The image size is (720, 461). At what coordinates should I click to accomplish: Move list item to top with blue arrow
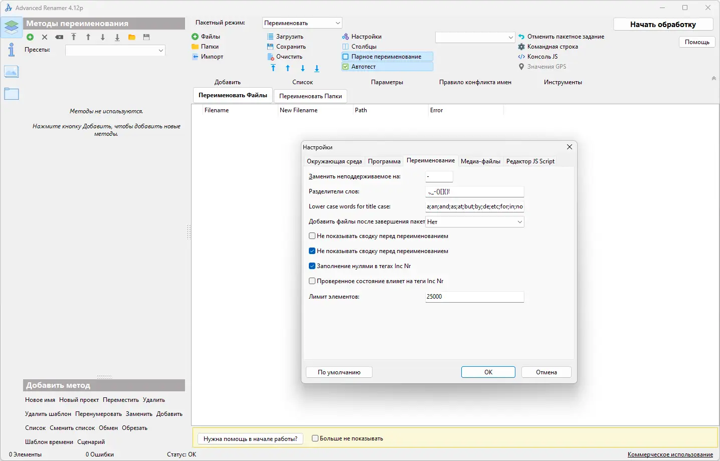(x=273, y=68)
